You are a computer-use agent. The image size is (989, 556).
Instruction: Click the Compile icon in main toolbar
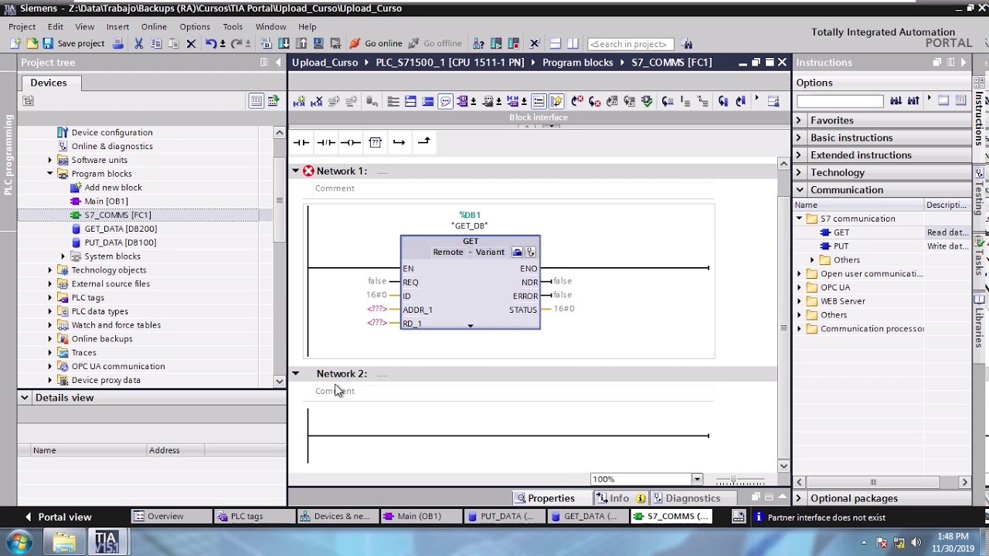tap(267, 43)
